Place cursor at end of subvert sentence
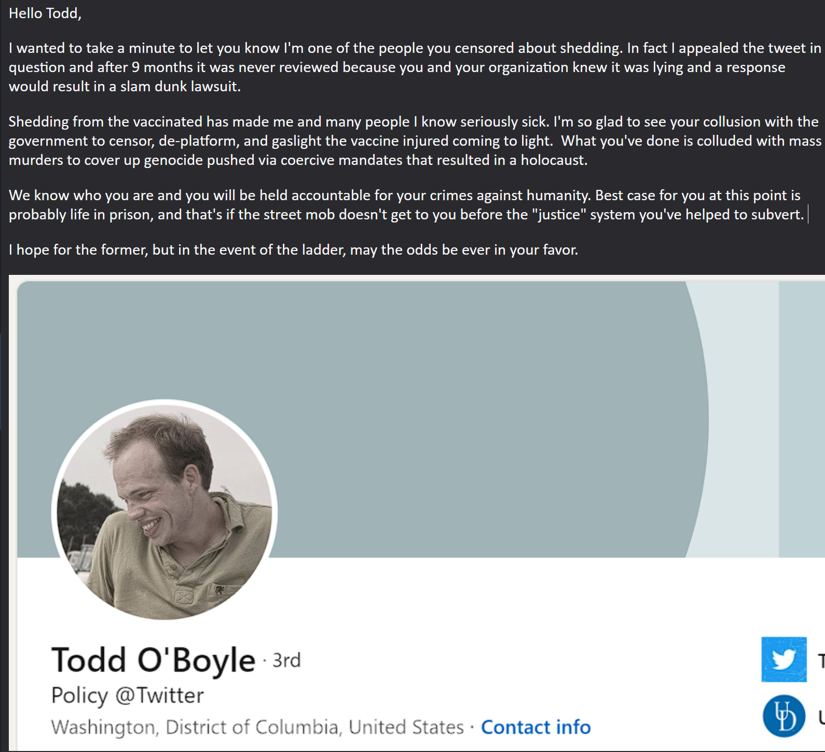The width and height of the screenshot is (825, 752). [808, 214]
